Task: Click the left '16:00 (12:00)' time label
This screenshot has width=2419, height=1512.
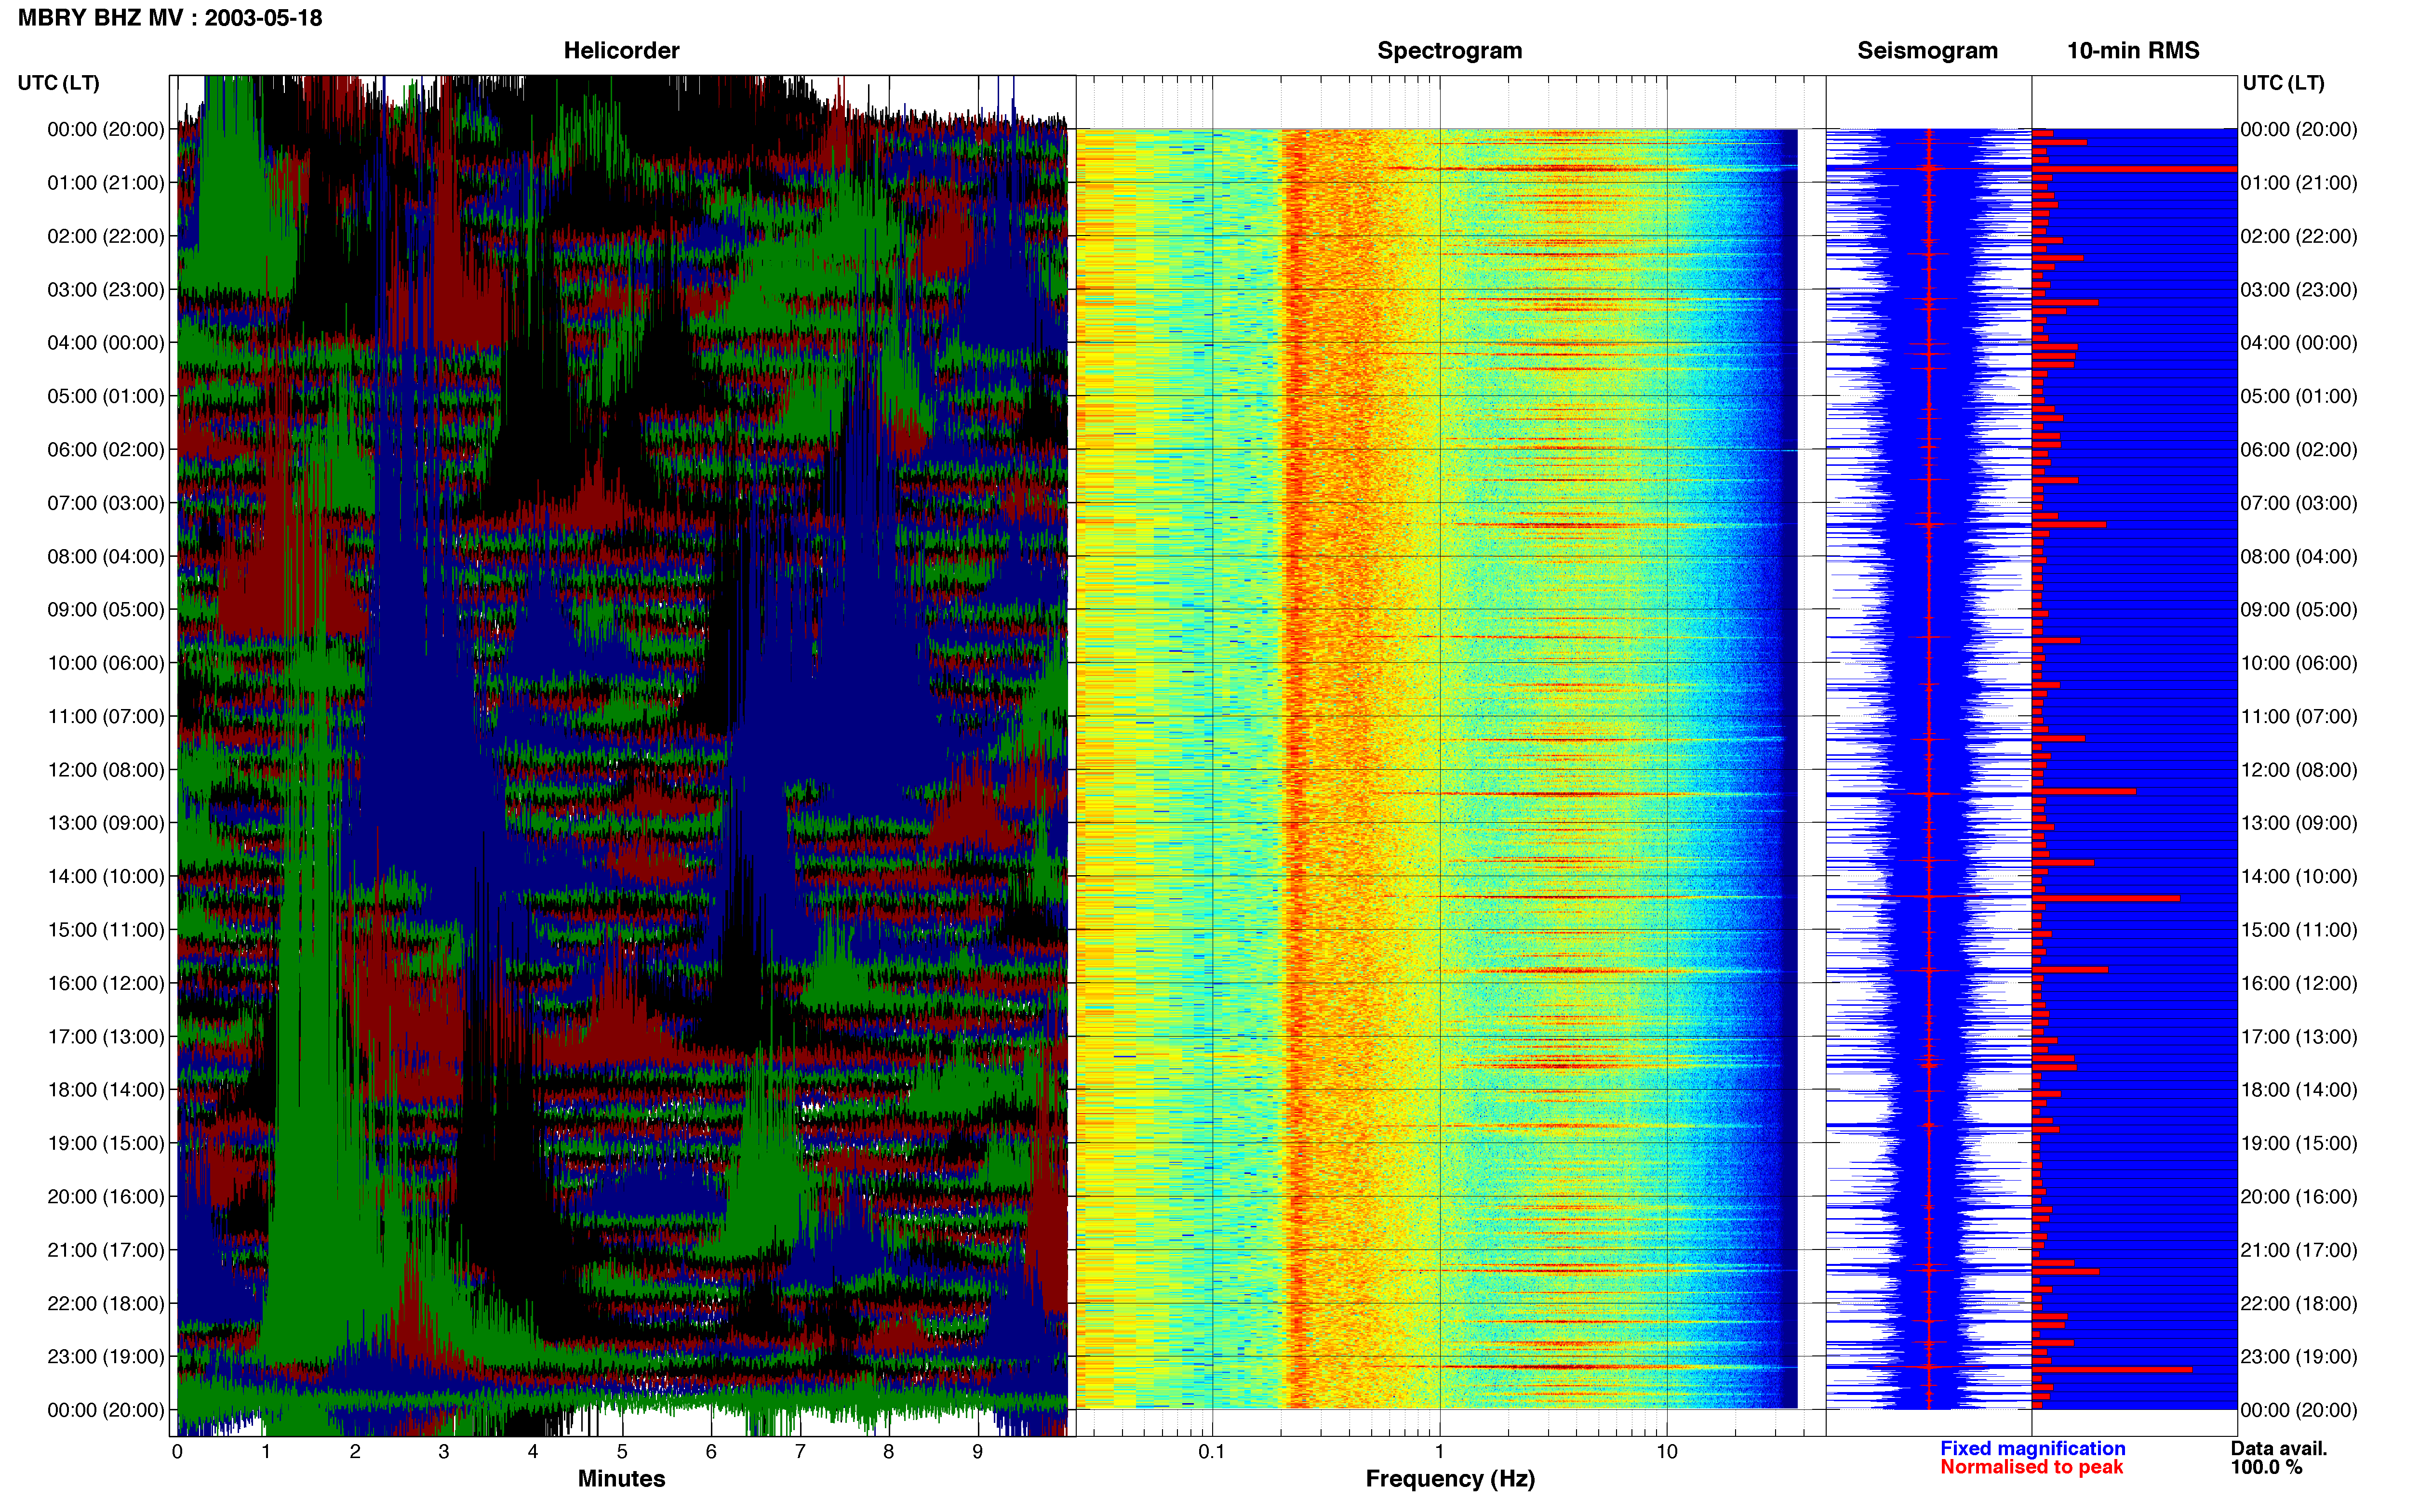Action: pyautogui.click(x=106, y=983)
